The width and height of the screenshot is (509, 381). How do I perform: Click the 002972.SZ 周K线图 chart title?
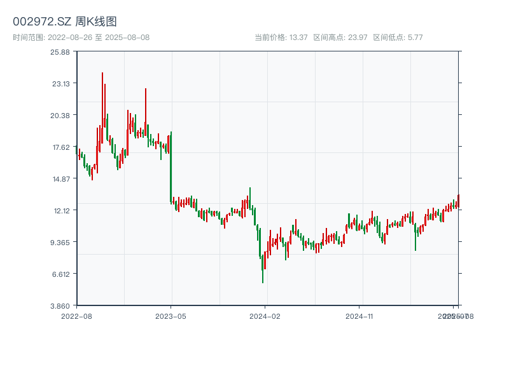(65, 22)
